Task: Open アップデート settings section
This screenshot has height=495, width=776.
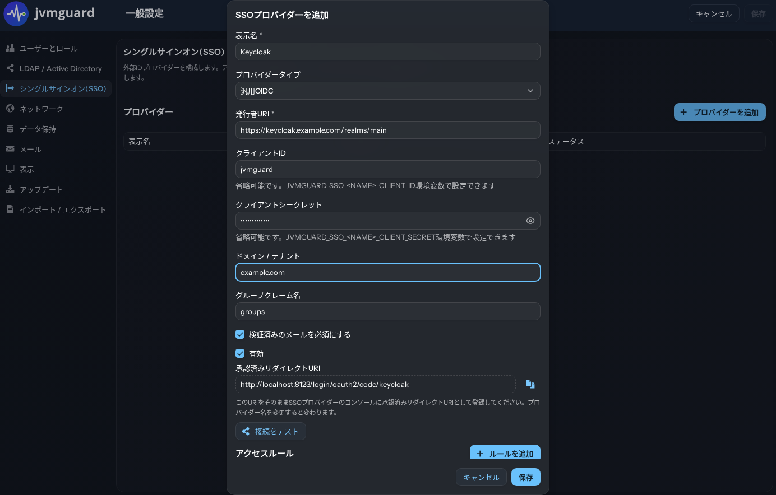Action: pos(56,189)
